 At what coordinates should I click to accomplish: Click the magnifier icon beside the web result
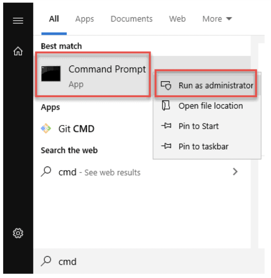point(46,172)
